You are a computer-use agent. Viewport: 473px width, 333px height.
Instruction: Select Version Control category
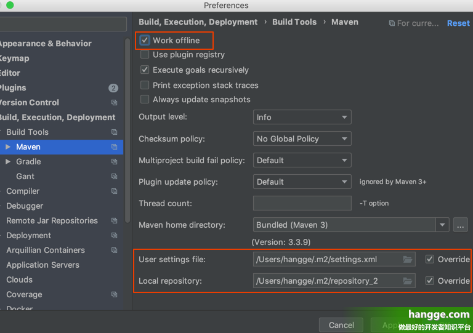click(x=30, y=102)
